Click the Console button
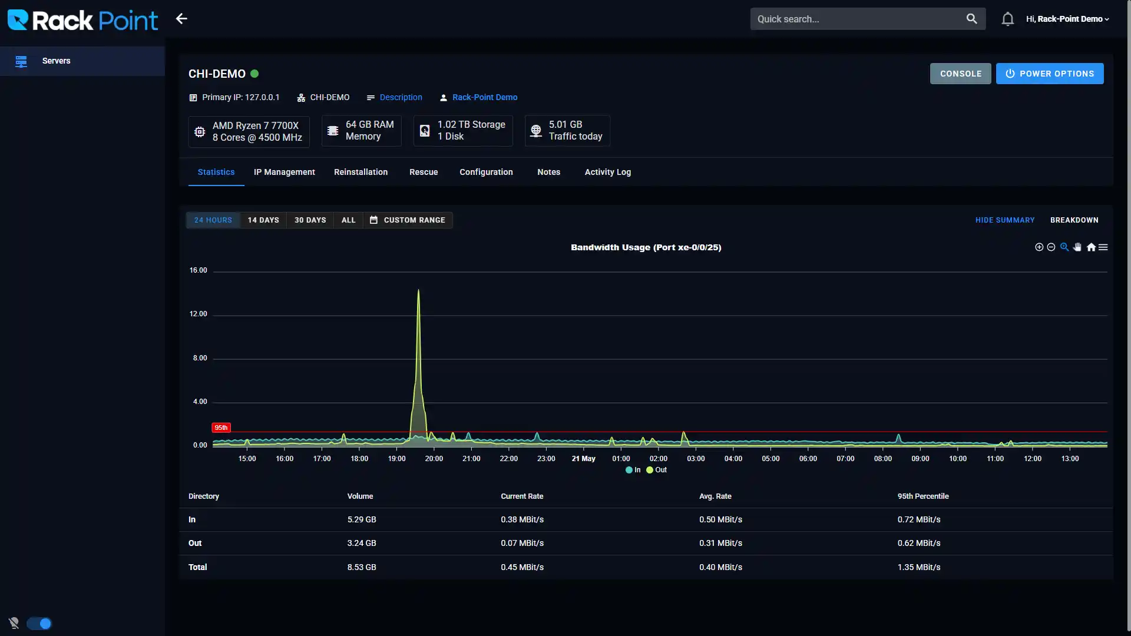Image resolution: width=1131 pixels, height=636 pixels. [961, 74]
